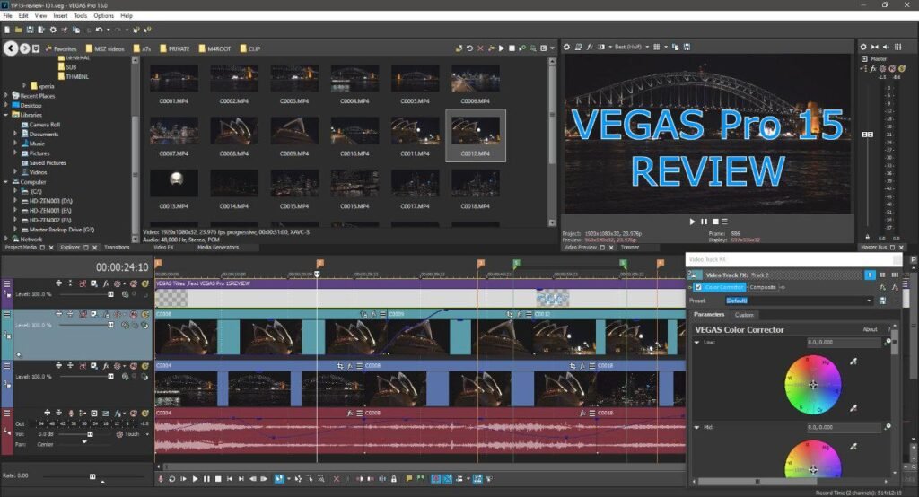This screenshot has height=497, width=919.
Task: Expand the Libraries tree node
Action: coord(6,115)
